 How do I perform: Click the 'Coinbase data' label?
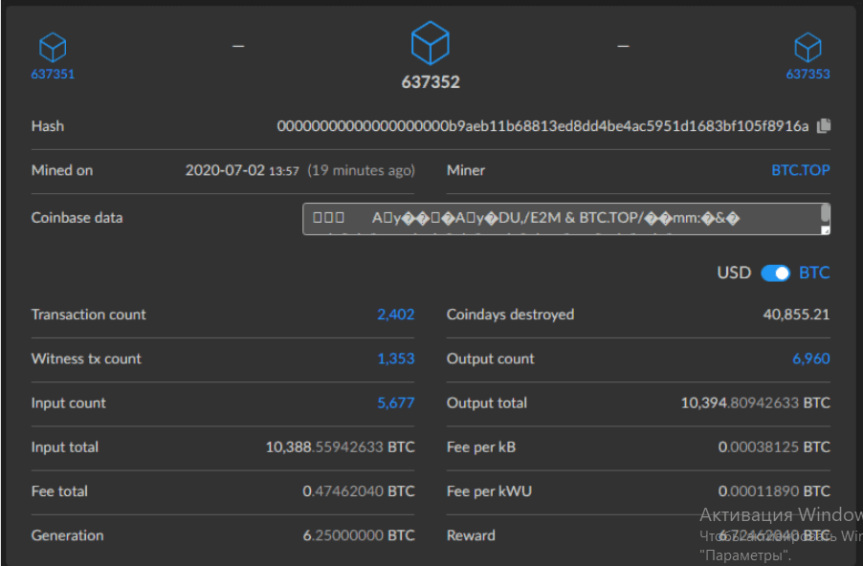(x=77, y=218)
